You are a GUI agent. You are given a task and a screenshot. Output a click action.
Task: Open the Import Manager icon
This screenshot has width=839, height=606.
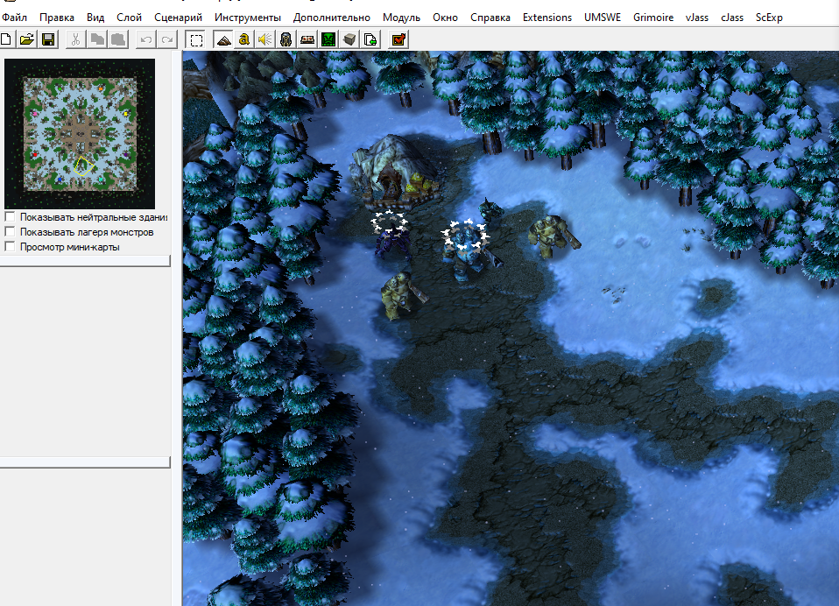[370, 39]
